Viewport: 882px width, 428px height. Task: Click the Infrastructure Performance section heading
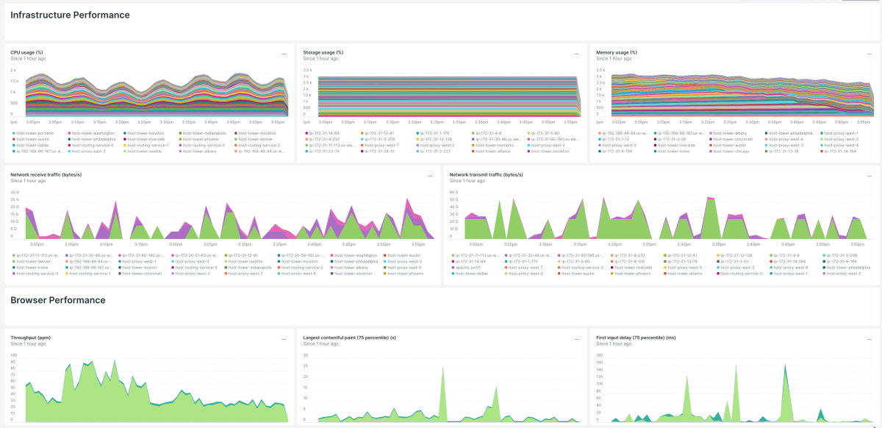click(71, 15)
